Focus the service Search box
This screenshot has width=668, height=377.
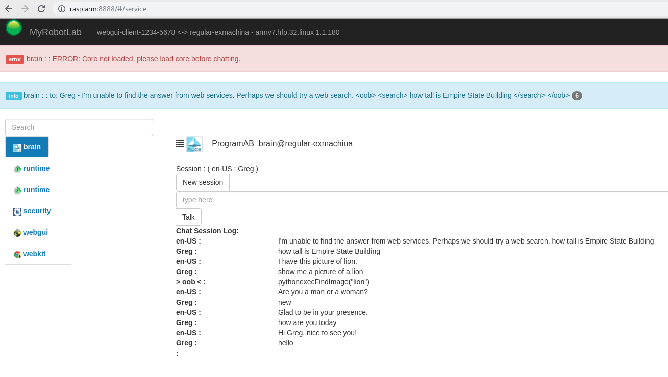[79, 127]
